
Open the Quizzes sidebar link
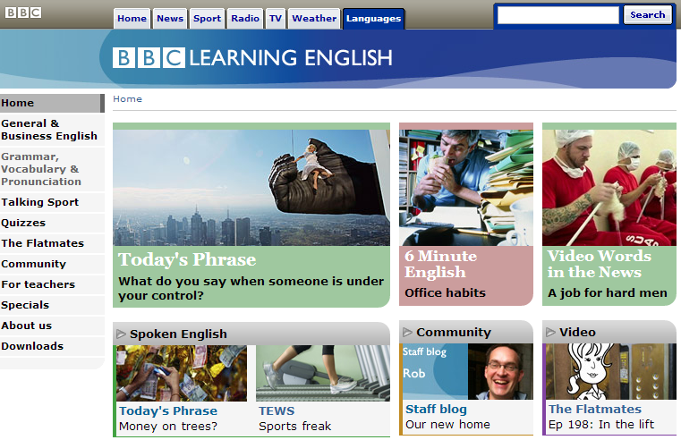coord(23,223)
